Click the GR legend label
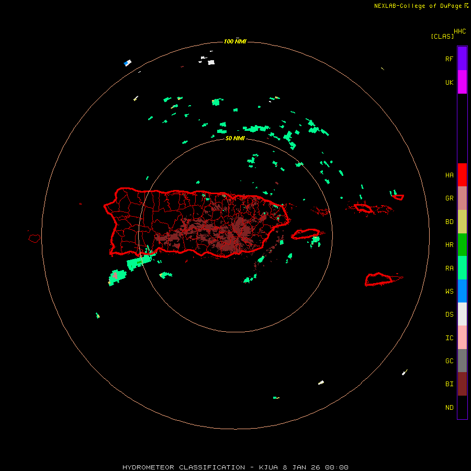The height and width of the screenshot is (471, 471). pyautogui.click(x=449, y=198)
